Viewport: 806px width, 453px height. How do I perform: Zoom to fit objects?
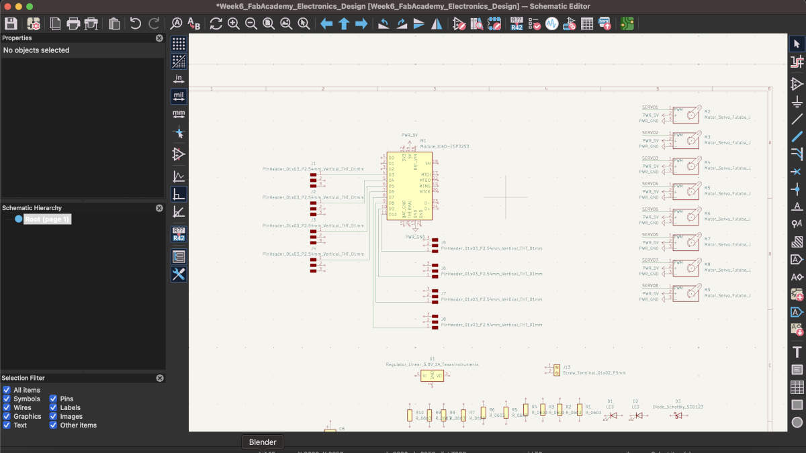tap(286, 23)
